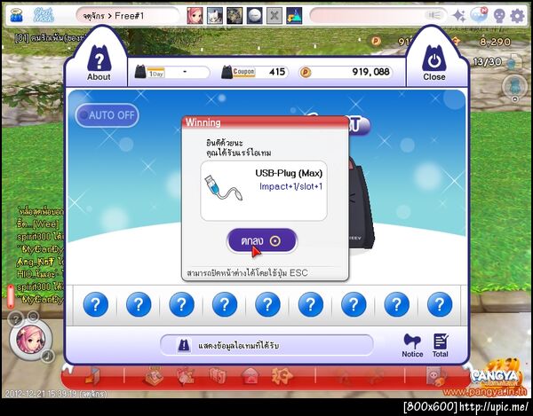The height and width of the screenshot is (416, 533).
Task: Select the pink-haired character quick slot
Action: pos(195,16)
